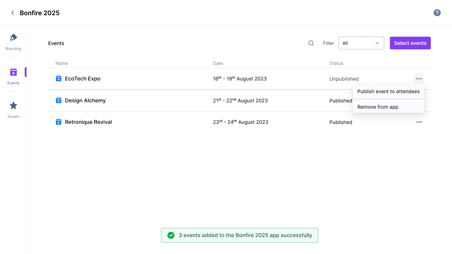Open the EcoTech Expo event name
Image resolution: width=452 pixels, height=254 pixels.
pyautogui.click(x=83, y=79)
